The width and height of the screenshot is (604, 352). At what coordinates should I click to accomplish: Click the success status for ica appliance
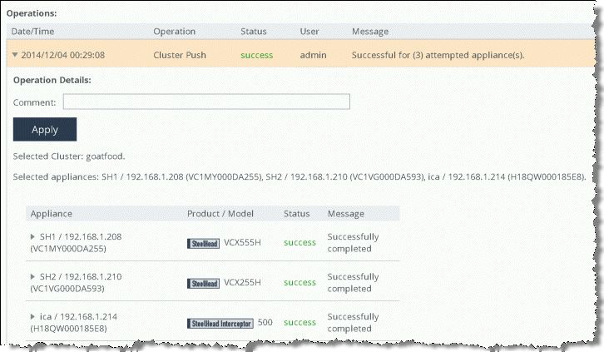click(300, 323)
